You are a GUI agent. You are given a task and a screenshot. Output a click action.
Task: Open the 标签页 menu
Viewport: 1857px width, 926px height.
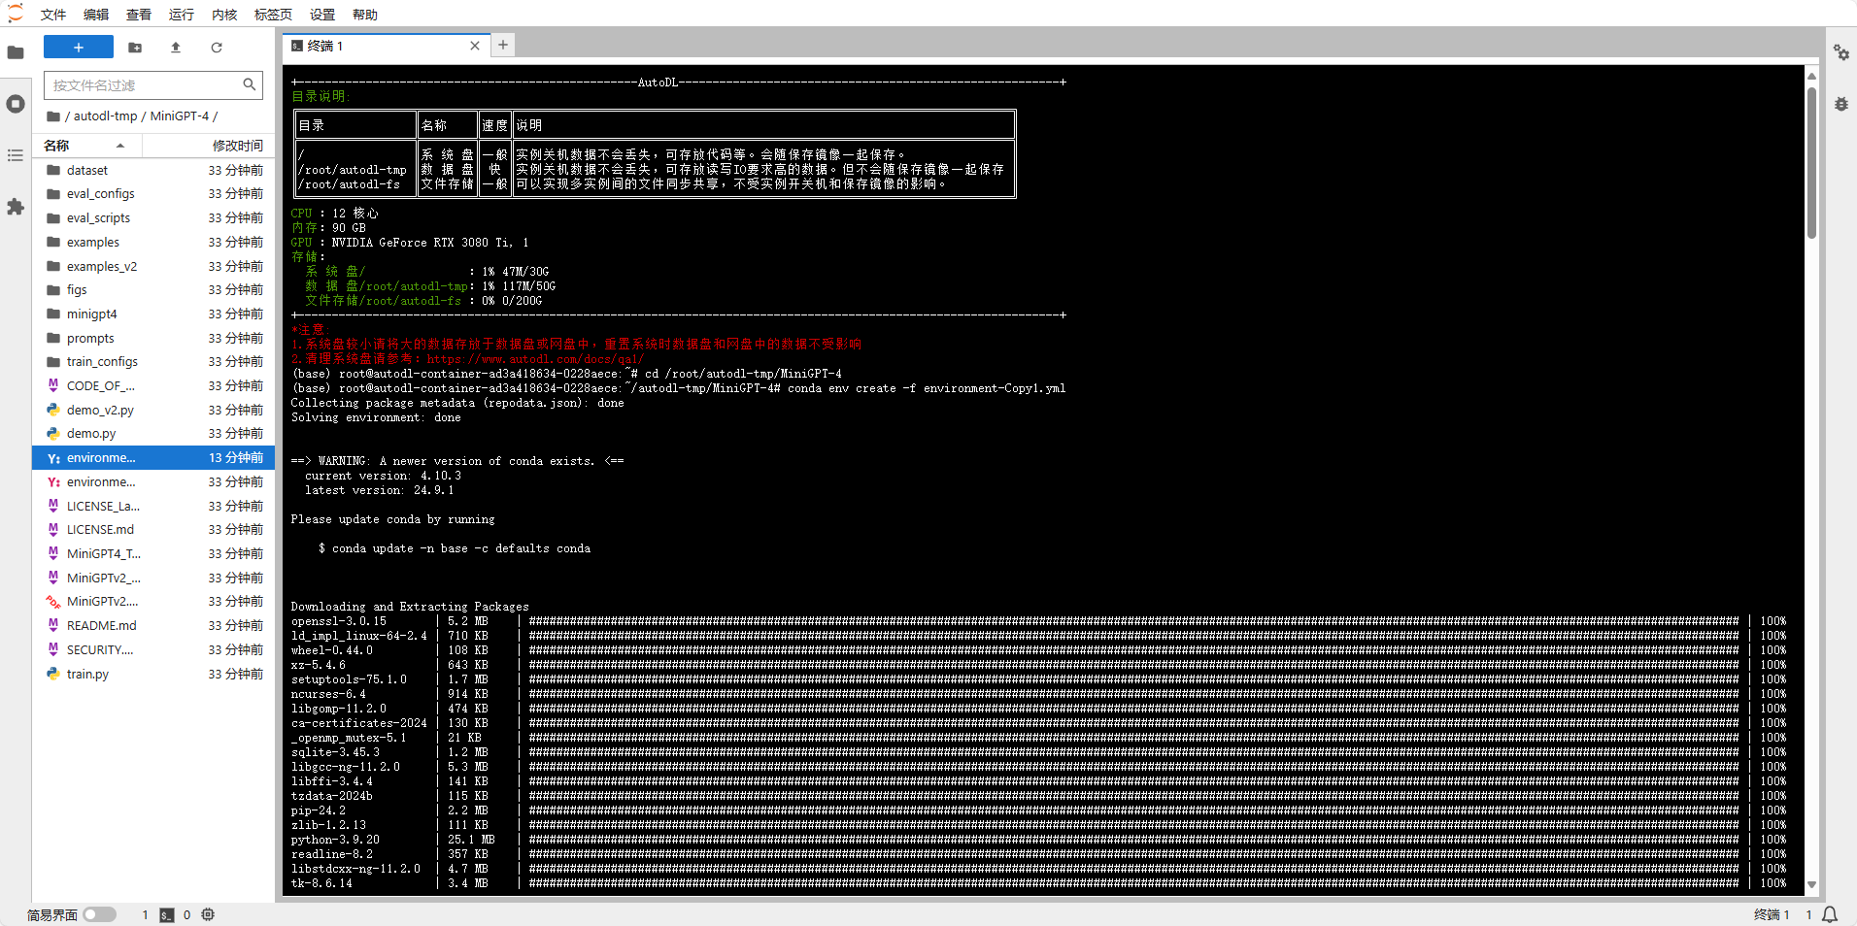273,15
